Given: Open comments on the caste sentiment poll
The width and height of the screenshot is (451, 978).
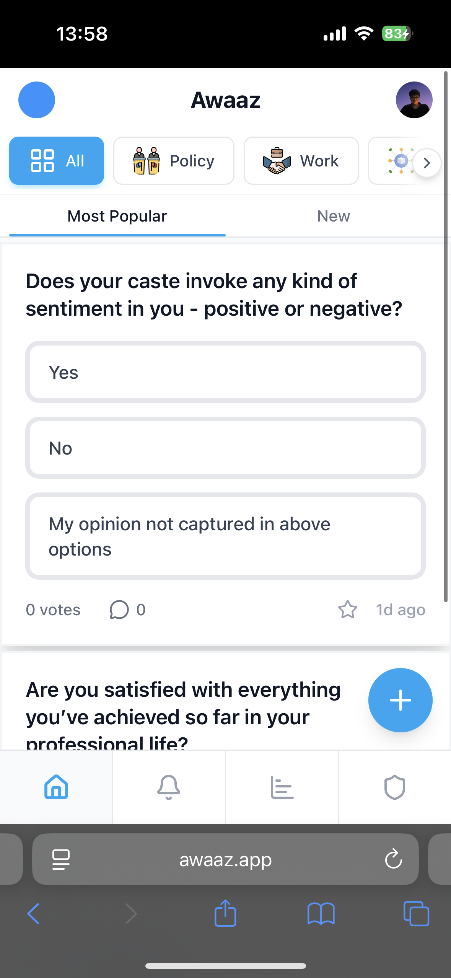Looking at the screenshot, I should (x=119, y=610).
